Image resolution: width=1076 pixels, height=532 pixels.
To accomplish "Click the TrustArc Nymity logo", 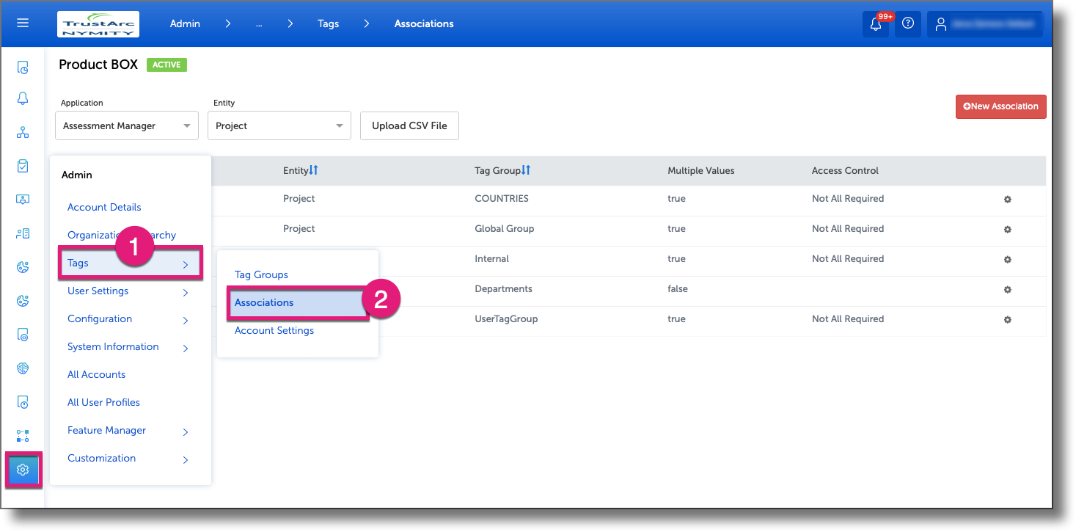I will (x=98, y=23).
